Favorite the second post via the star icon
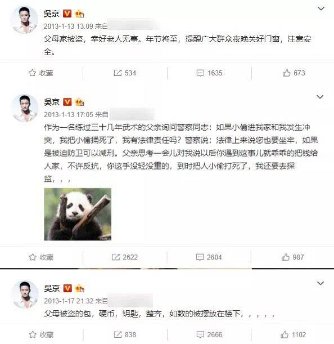Screen dimensions: 334x344 click(41, 257)
